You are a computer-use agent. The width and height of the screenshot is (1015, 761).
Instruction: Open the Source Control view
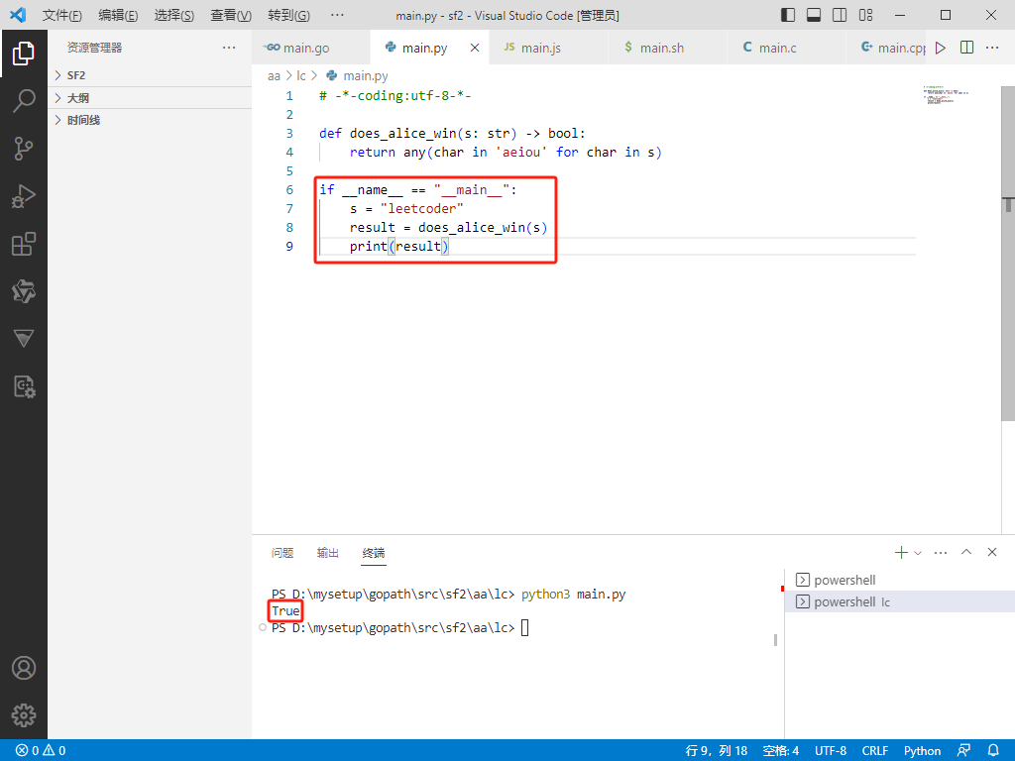coord(24,149)
